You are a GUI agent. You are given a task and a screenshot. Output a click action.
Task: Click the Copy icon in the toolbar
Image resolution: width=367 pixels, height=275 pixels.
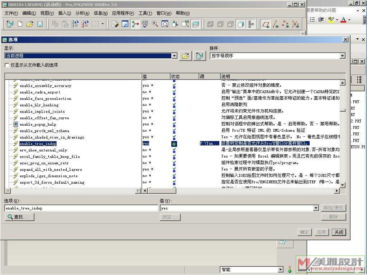(x=55, y=24)
